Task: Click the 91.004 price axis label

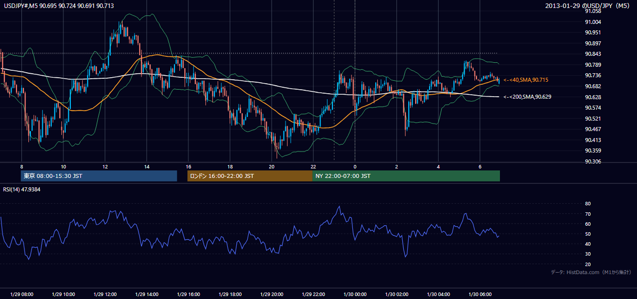Action: point(593,22)
